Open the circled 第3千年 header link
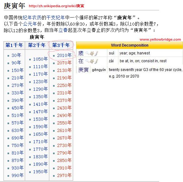Screen dimensions: 183x182 [61, 45]
